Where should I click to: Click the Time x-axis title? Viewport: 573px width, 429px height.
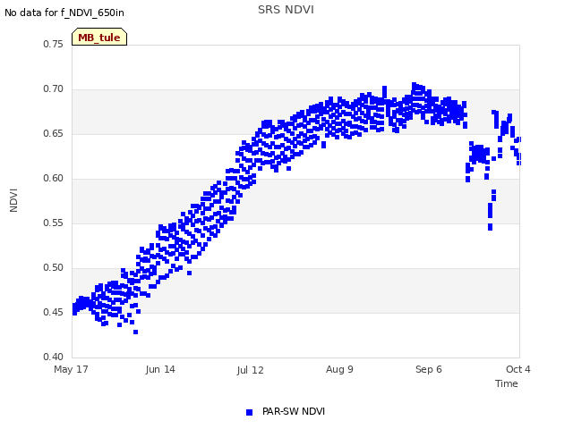point(507,383)
